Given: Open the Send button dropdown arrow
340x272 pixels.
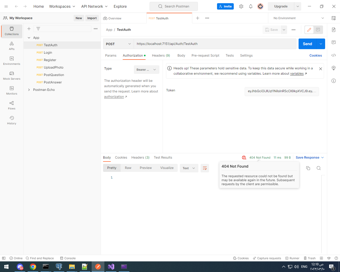Looking at the screenshot, I should pos(321,44).
